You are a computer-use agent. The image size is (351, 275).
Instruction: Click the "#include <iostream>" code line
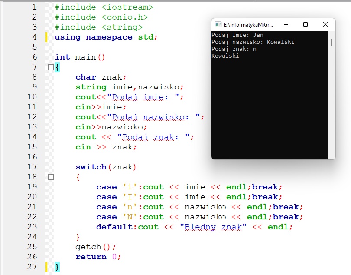pos(104,7)
